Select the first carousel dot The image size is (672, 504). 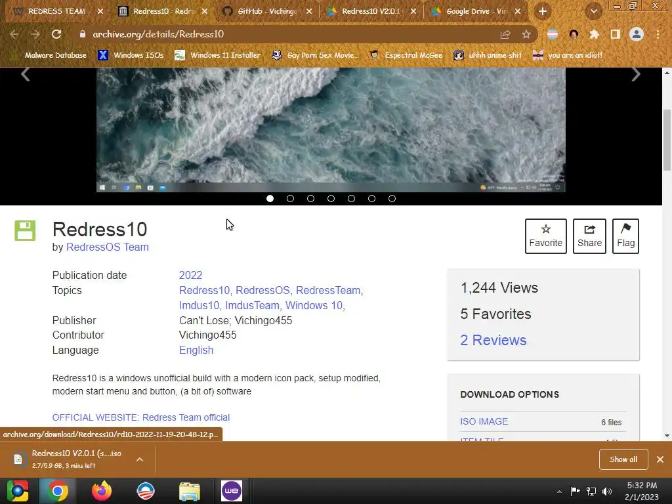pos(270,198)
